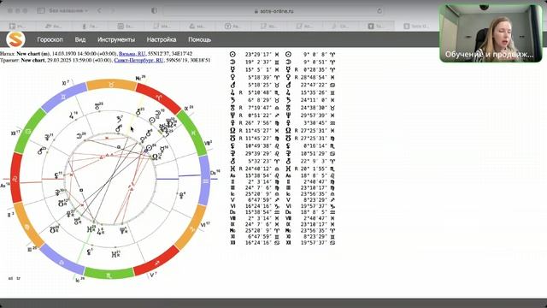The width and height of the screenshot is (547, 308).
Task: Select natal Moon value 19° 2'37"
Action: (258, 62)
